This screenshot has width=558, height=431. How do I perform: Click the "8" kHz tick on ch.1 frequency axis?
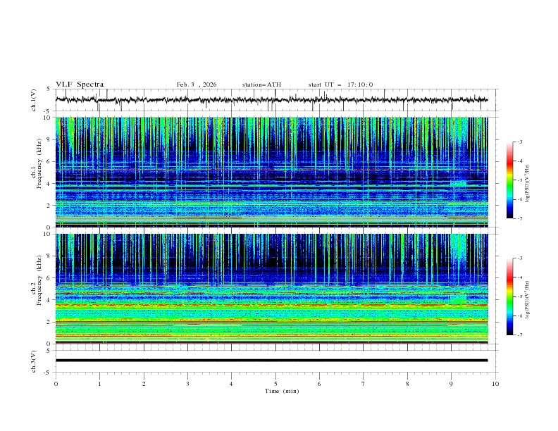click(49, 139)
